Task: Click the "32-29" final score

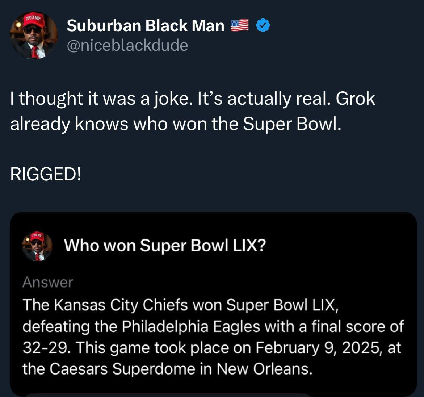Action: coord(45,348)
